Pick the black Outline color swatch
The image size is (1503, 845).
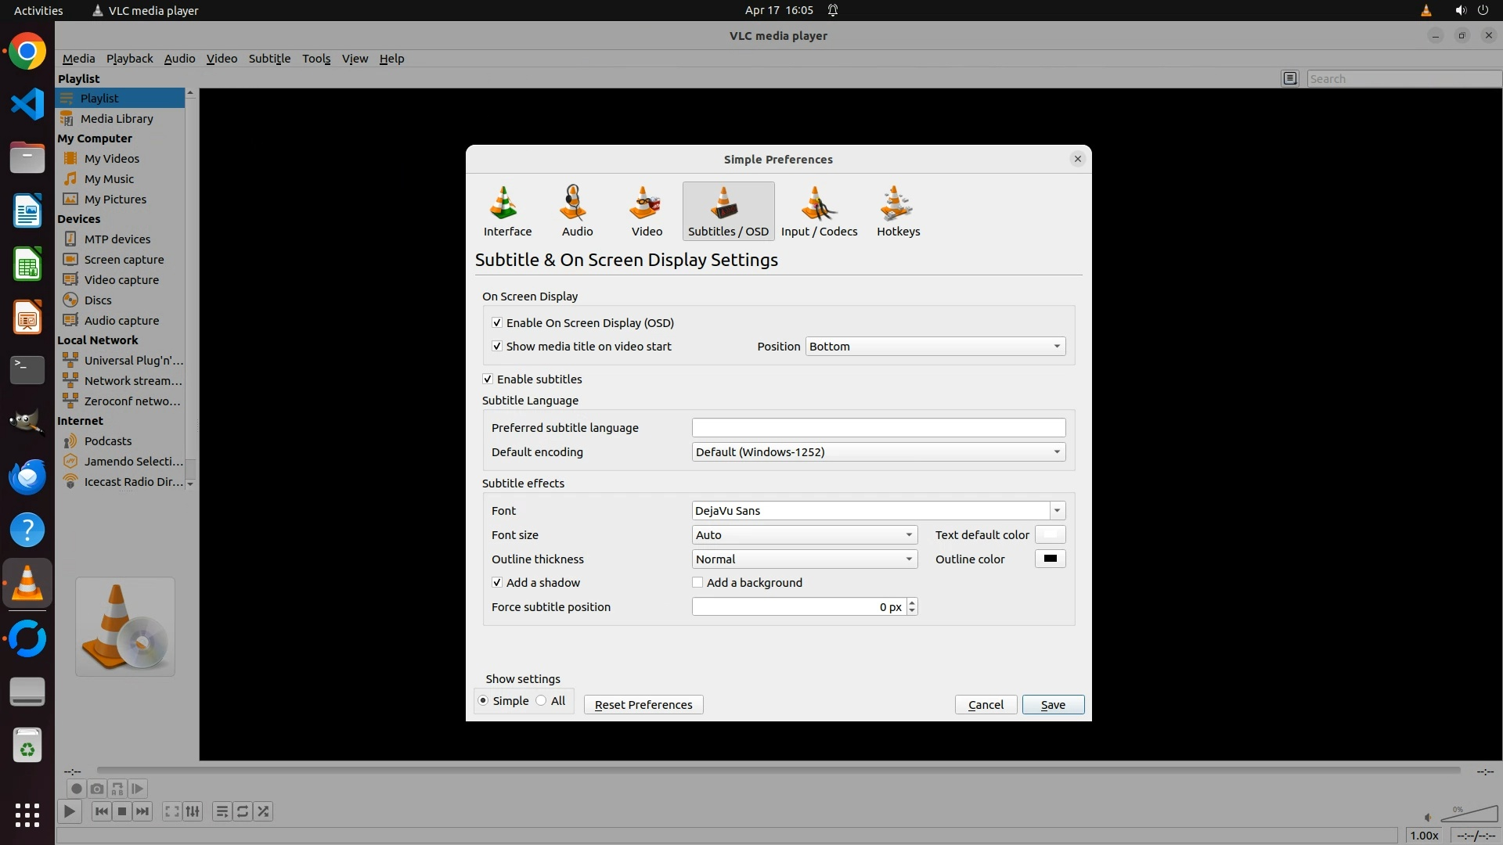1050,559
